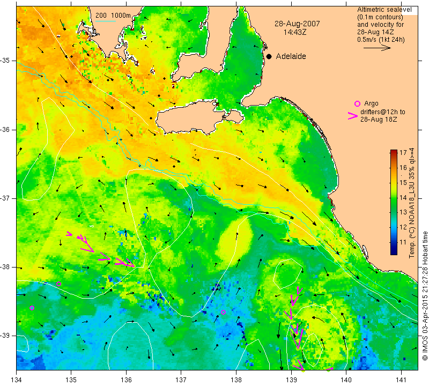Click the '200 1000m' depth legend text
Image resolution: width=429 pixels, height=386 pixels.
pos(113,16)
